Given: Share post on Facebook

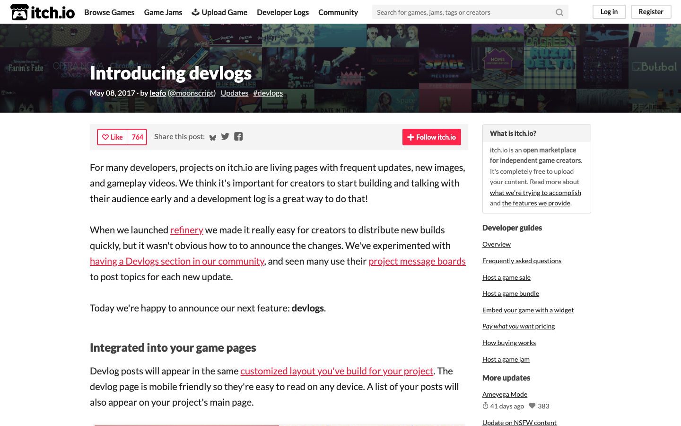Looking at the screenshot, I should pos(238,137).
